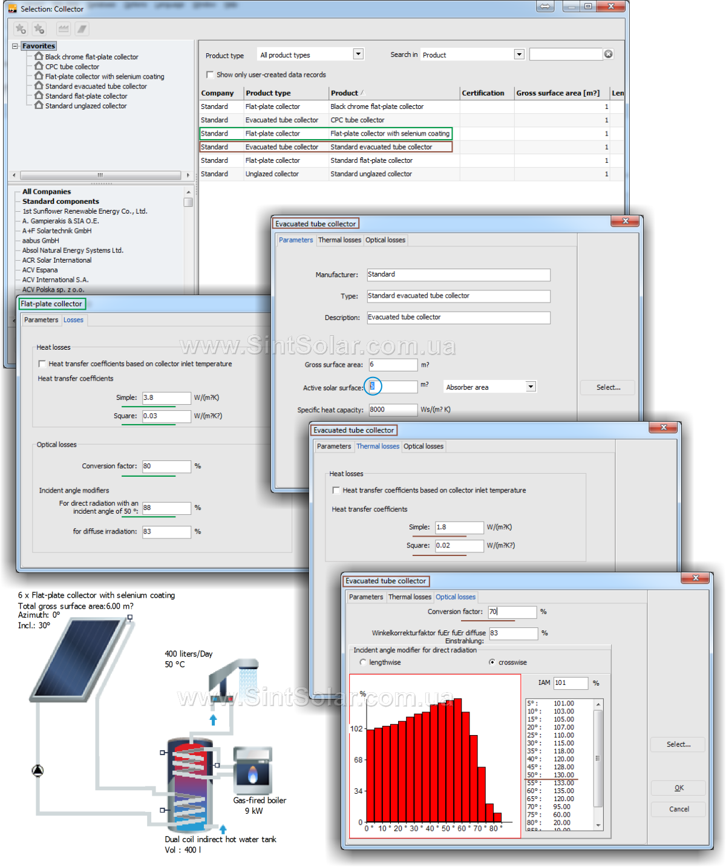Click the Manufacturer field containing Standard
This screenshot has height=867, width=726.
point(459,275)
